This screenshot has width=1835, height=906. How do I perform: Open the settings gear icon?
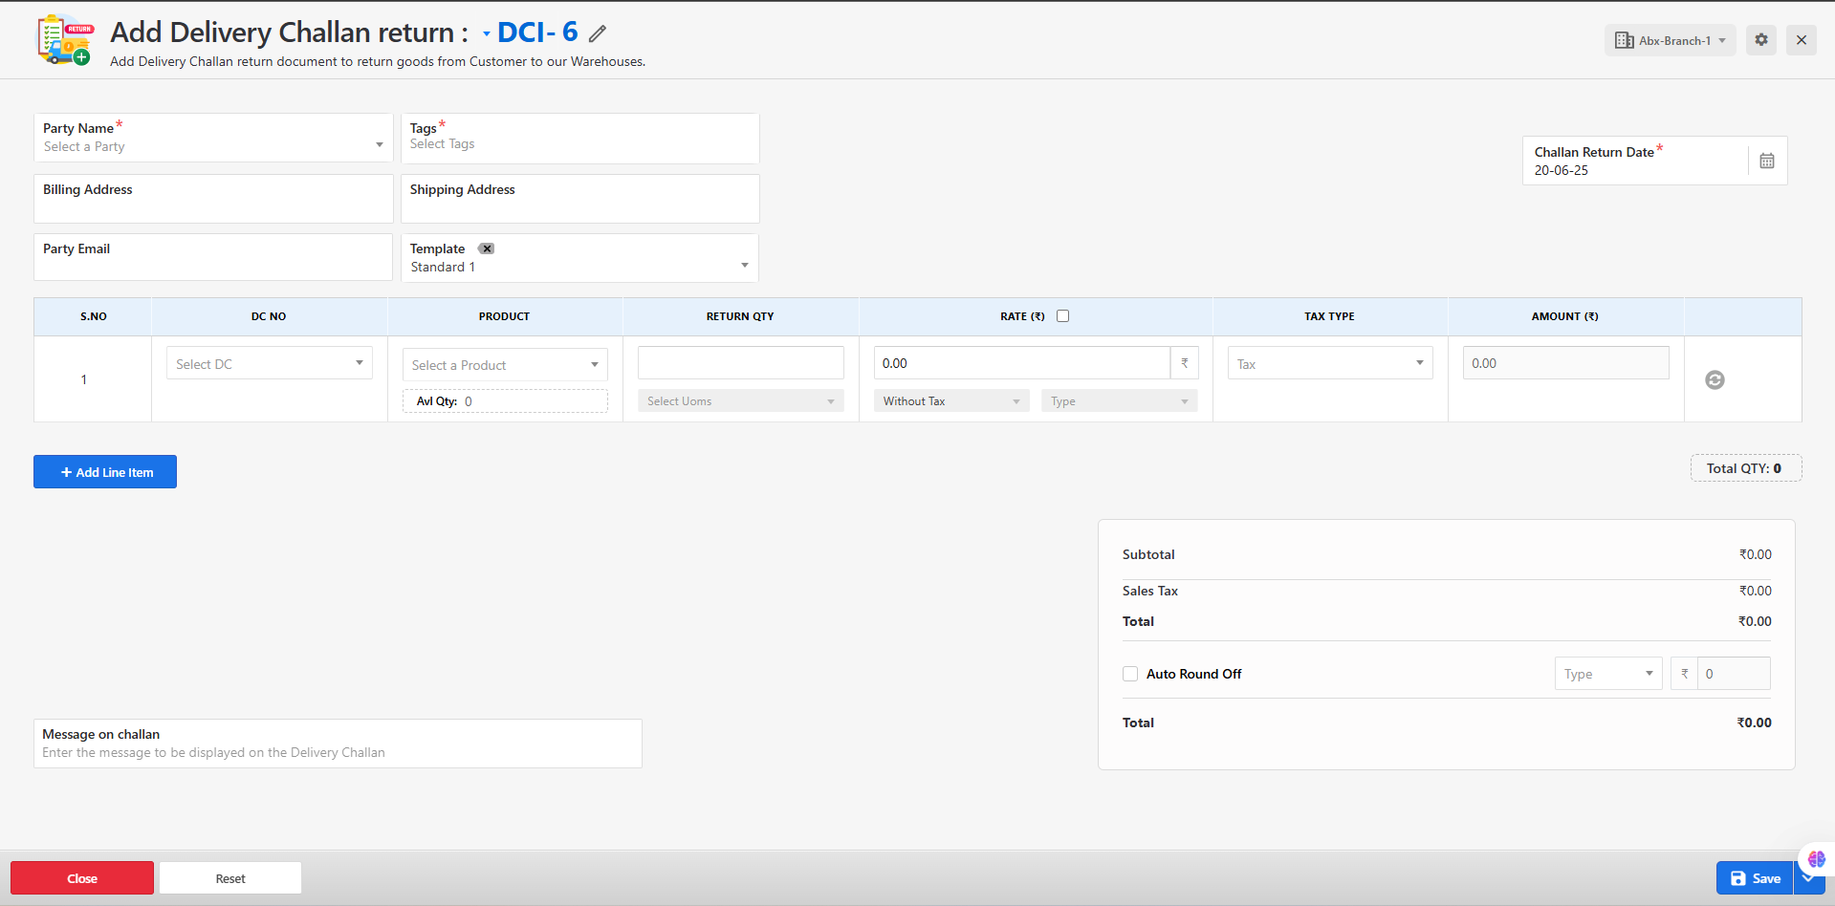pos(1760,40)
